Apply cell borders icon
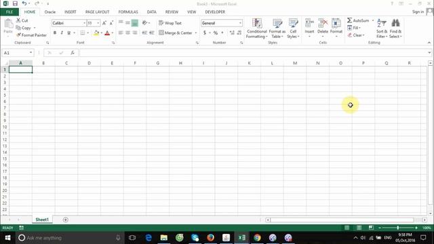Screen dimensions: 434x244 point(83,33)
